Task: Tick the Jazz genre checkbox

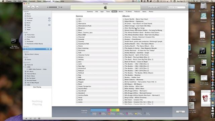Action: coord(77,62)
